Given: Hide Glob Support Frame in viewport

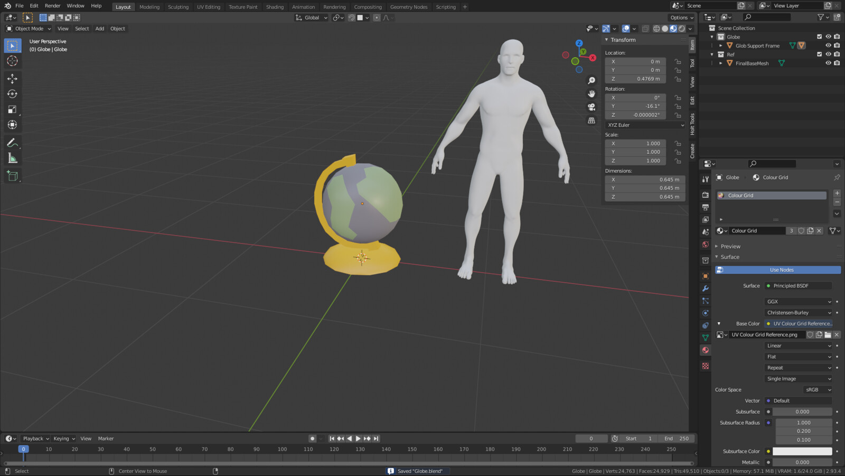Looking at the screenshot, I should pyautogui.click(x=828, y=45).
